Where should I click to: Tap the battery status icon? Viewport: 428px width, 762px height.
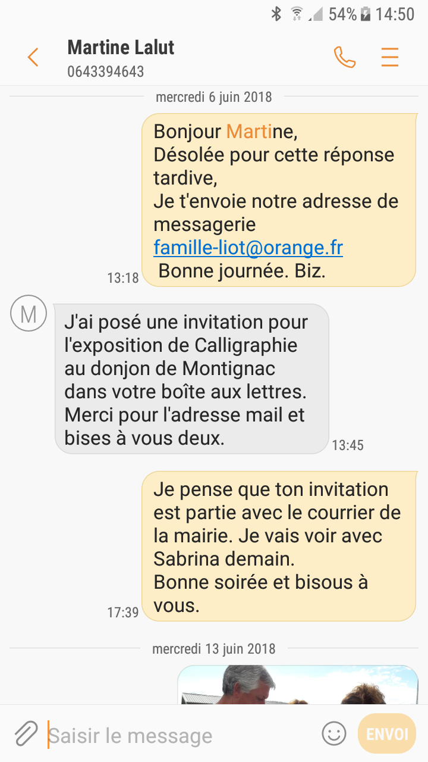(366, 14)
